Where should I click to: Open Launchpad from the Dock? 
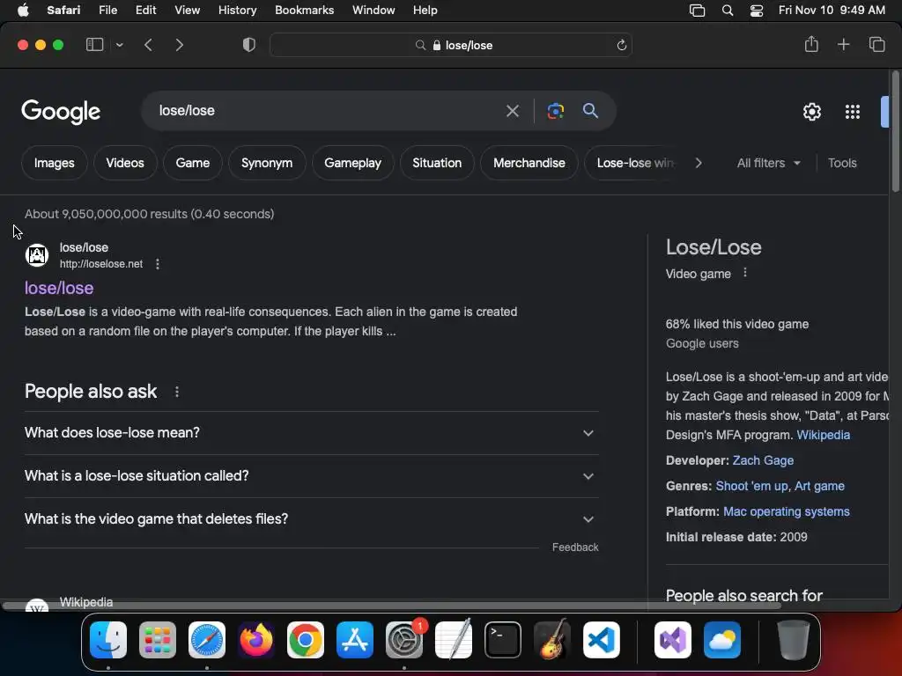coord(158,640)
